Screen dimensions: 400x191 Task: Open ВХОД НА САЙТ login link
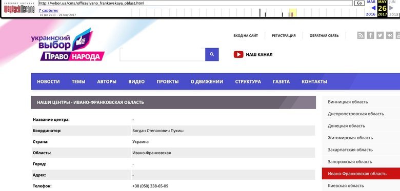(246, 36)
